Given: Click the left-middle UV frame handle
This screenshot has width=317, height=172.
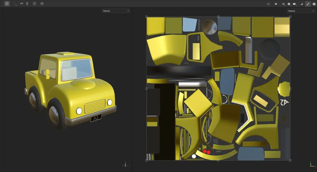Looking at the screenshot, I should (x=147, y=89).
